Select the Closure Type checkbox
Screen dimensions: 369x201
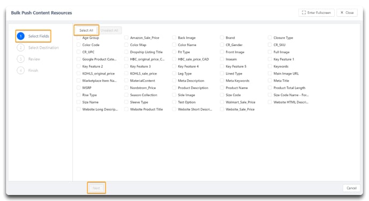[270, 38]
